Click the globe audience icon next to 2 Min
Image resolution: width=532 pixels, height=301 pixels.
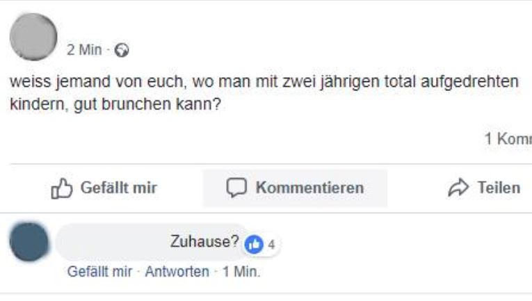[124, 51]
